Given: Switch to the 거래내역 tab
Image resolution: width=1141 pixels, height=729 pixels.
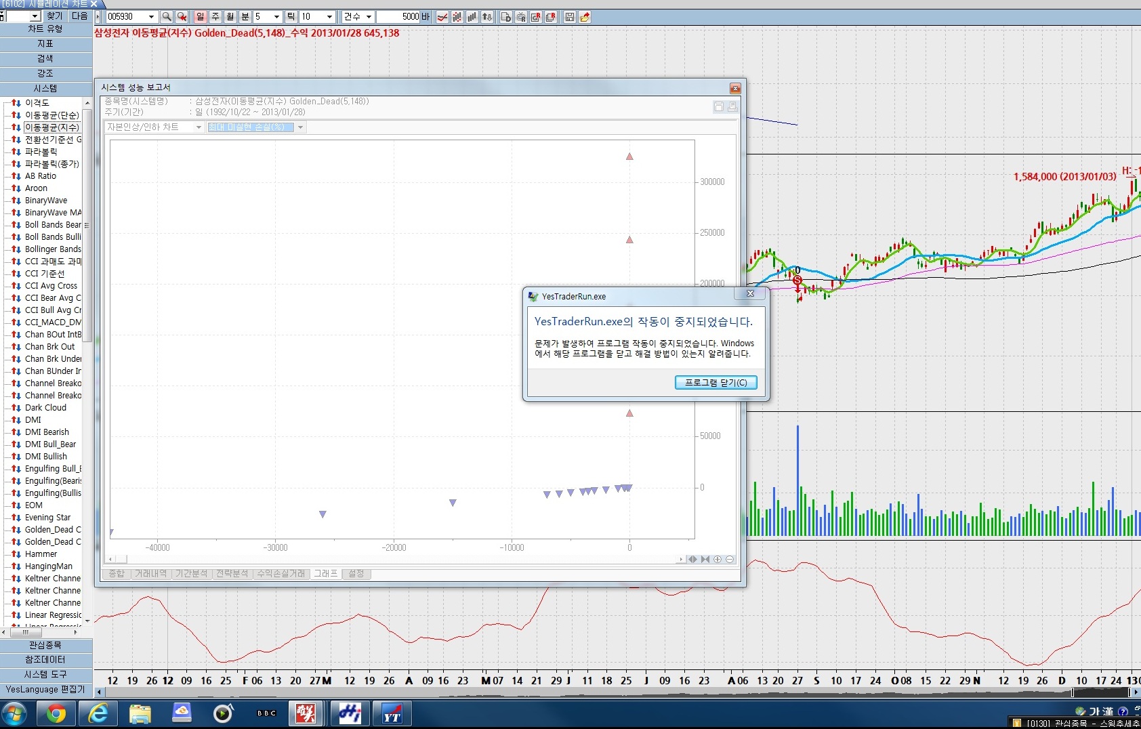Looking at the screenshot, I should pos(150,574).
